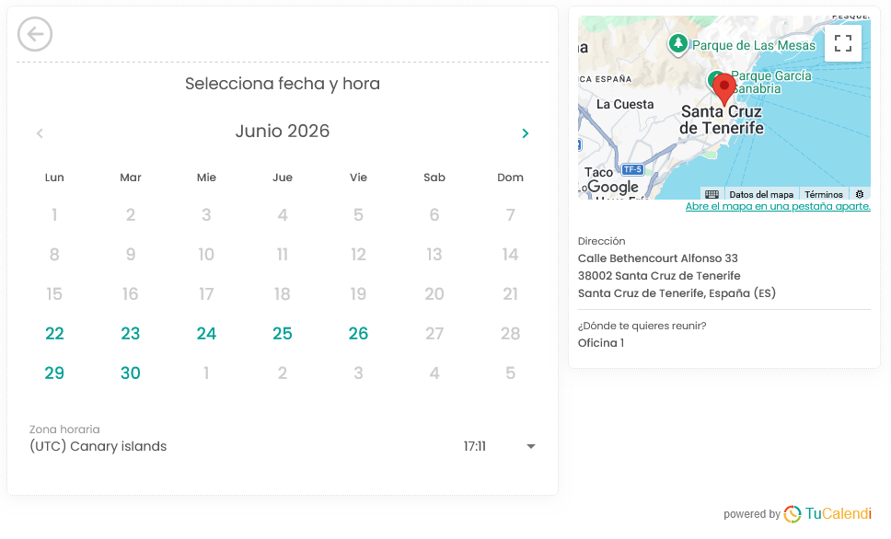The height and width of the screenshot is (539, 891).
Task: Click Parque de Las Mesas marker
Action: coord(677,44)
